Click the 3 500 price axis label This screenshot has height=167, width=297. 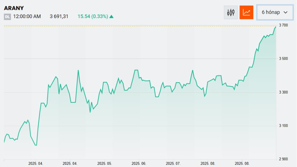(x=283, y=59)
